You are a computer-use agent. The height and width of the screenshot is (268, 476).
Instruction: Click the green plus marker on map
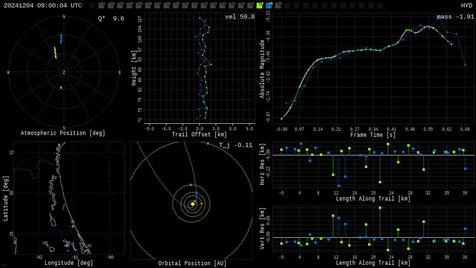(x=73, y=227)
